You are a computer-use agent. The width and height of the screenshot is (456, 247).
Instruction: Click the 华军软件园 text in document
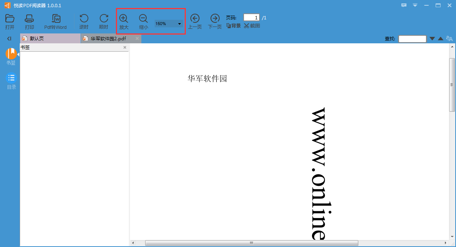(x=207, y=79)
